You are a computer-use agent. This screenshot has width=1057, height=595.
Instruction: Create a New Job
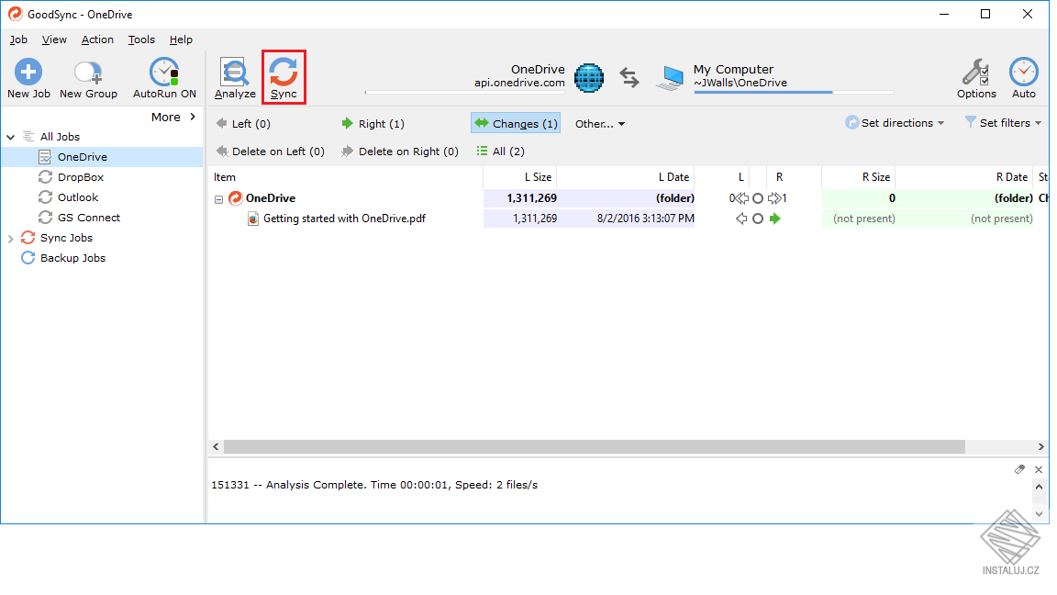pyautogui.click(x=28, y=79)
